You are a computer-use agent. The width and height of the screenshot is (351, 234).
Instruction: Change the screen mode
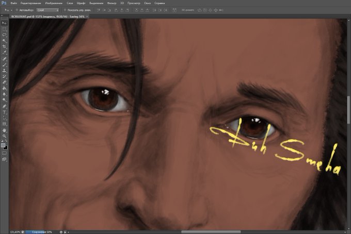click(x=4, y=159)
